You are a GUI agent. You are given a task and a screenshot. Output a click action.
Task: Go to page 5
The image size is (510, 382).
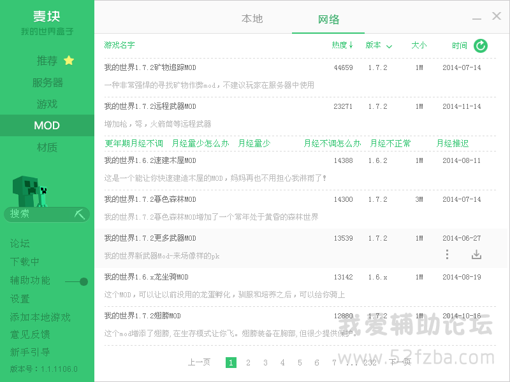coord(300,362)
